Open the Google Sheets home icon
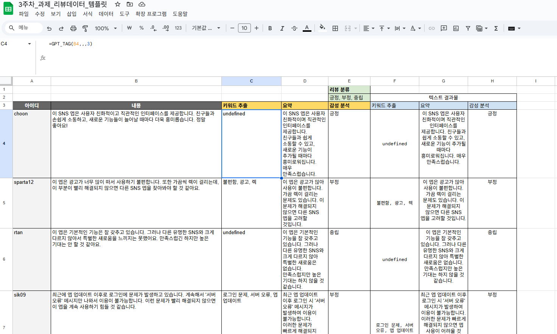Image resolution: width=557 pixels, height=334 pixels. [8, 8]
